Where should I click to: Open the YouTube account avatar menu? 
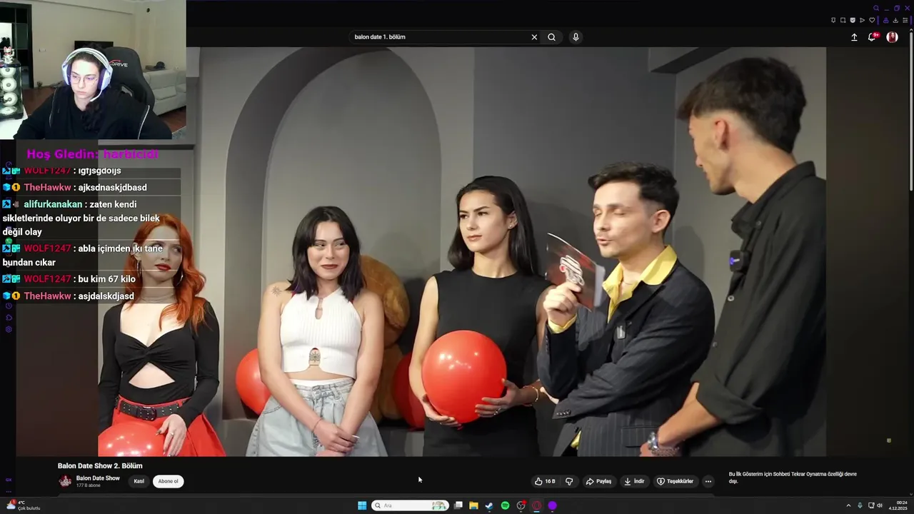[x=892, y=37]
